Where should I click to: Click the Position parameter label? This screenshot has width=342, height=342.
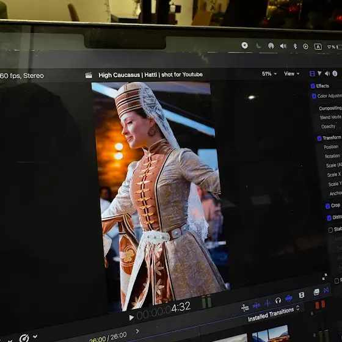[x=331, y=147]
